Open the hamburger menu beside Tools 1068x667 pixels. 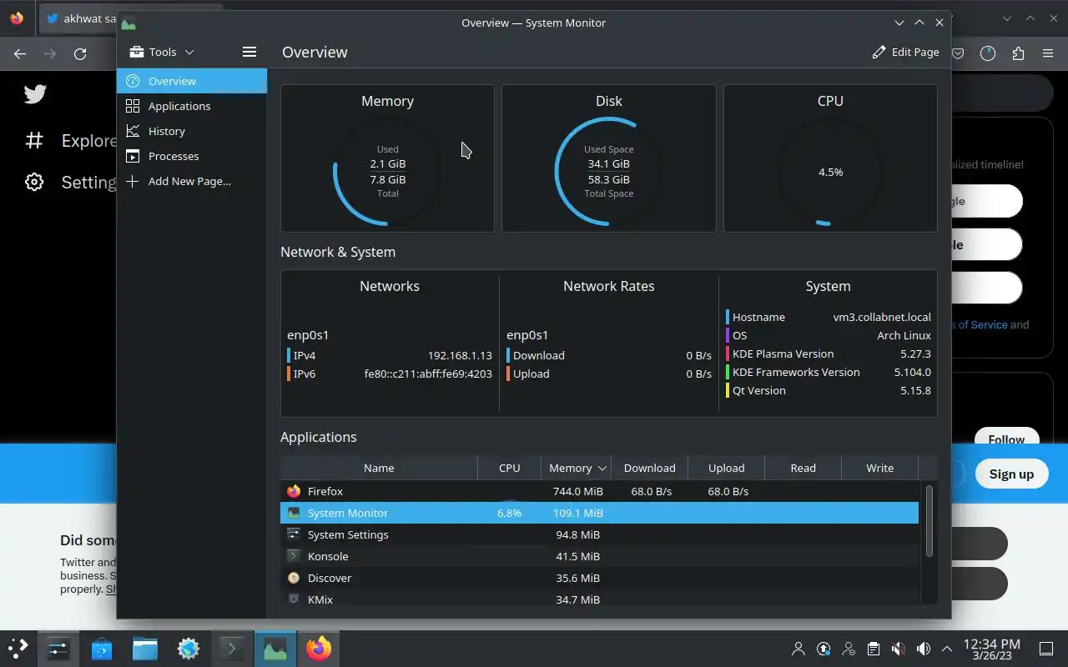click(249, 52)
